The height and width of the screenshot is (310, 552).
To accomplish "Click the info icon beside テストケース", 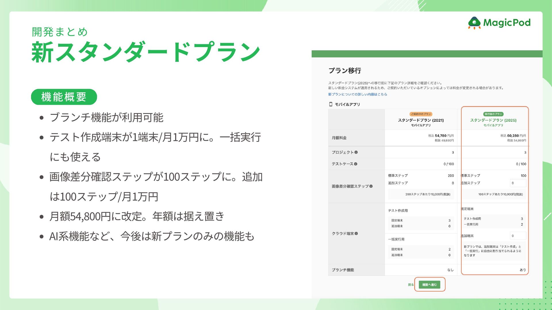I will (x=356, y=164).
